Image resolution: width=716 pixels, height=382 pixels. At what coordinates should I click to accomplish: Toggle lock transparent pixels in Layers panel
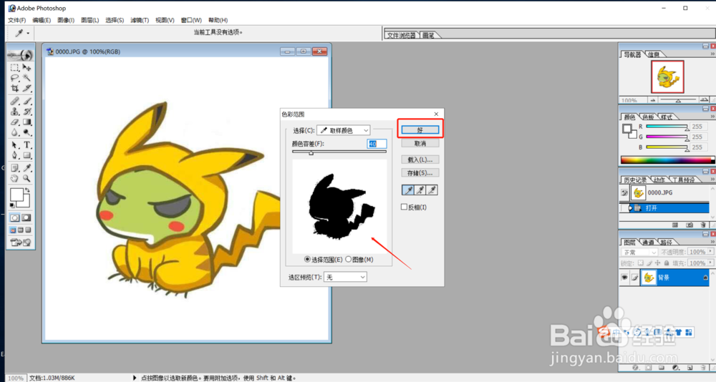[641, 263]
